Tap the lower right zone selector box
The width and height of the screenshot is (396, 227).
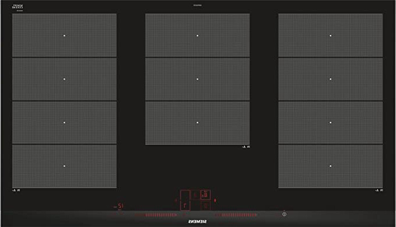pyautogui.click(x=205, y=206)
